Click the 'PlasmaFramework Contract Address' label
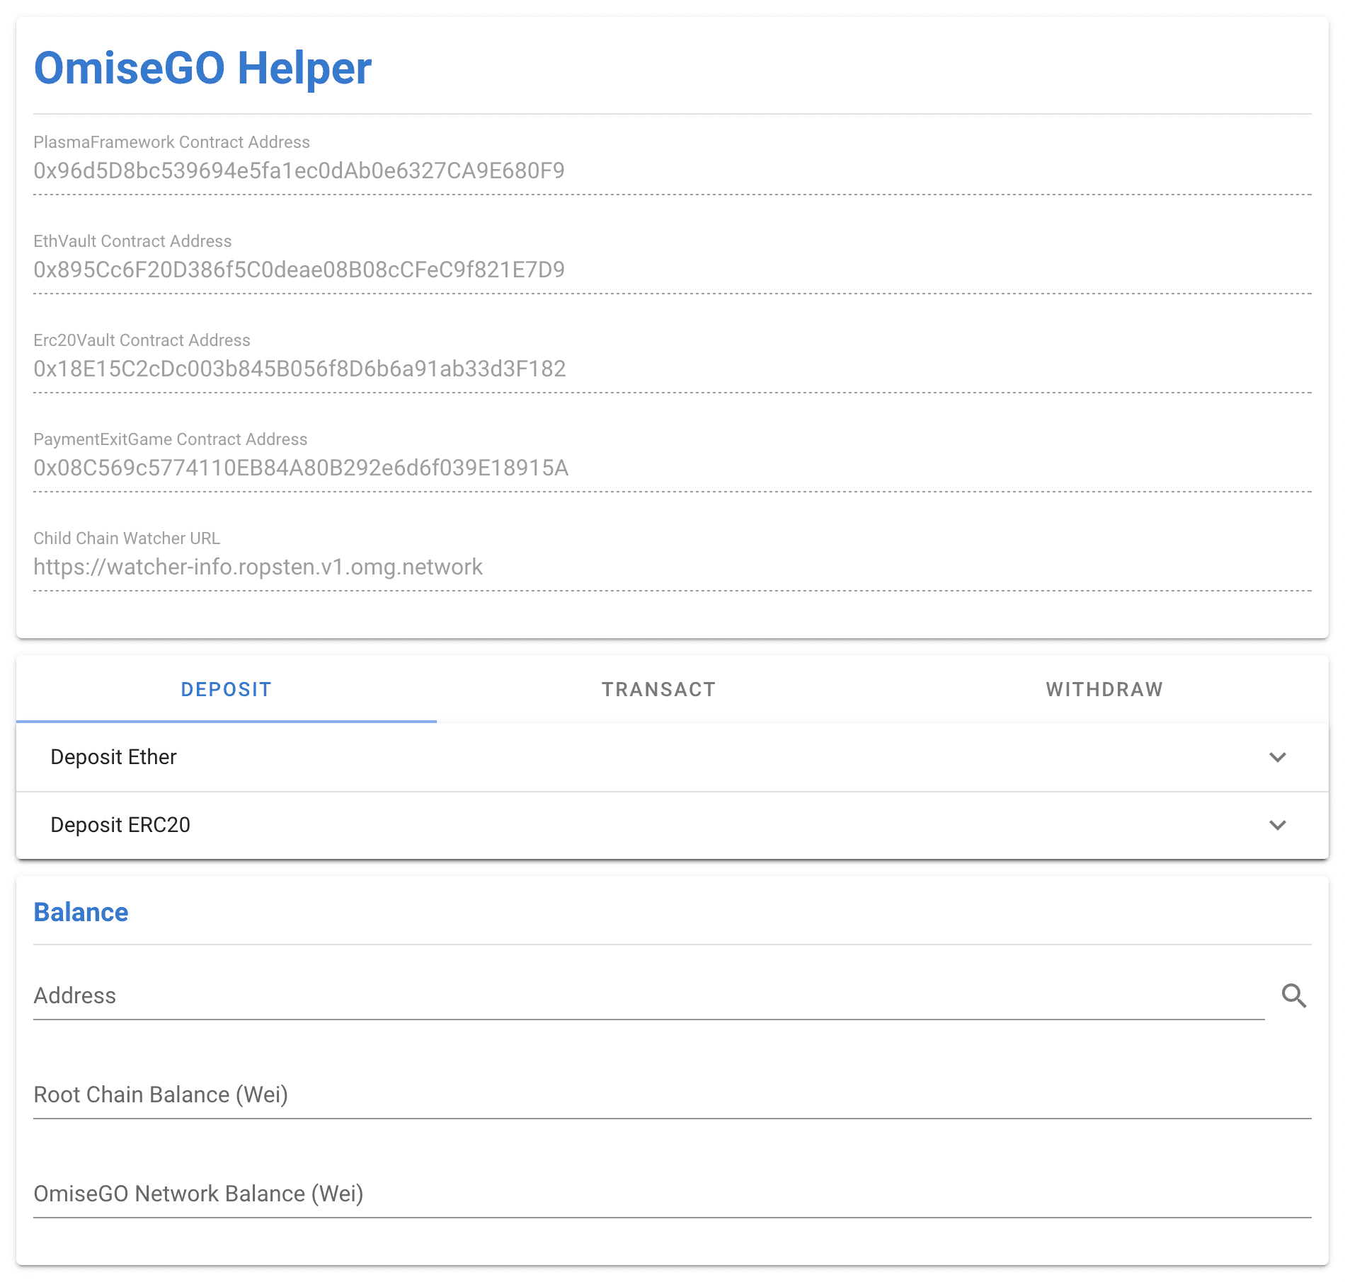Screen dimensions: 1345x1282 171,142
